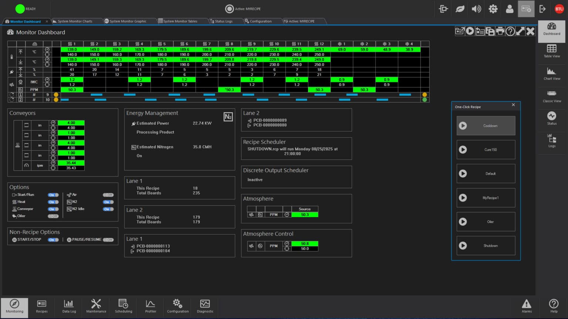
Task: Toggle the Heat option switch
Action: [53, 202]
